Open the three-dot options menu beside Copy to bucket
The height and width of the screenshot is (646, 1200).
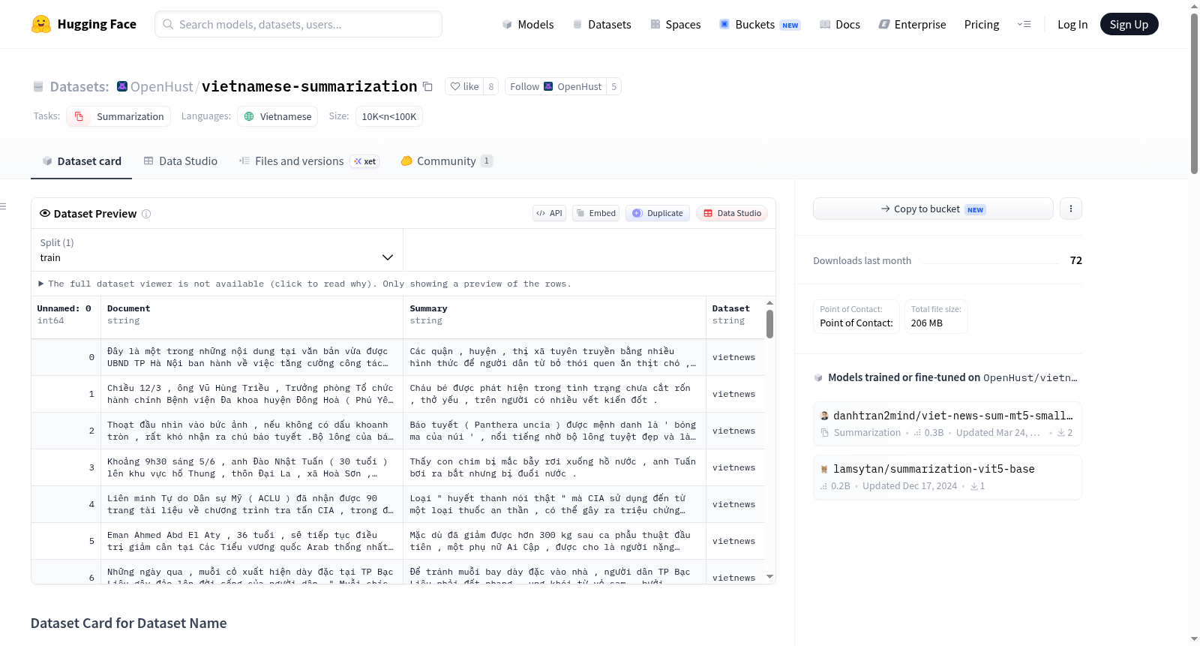pyautogui.click(x=1070, y=209)
